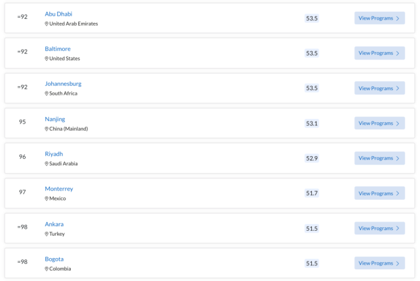
Task: View Programs for Abu Dhabi
Action: 379,18
